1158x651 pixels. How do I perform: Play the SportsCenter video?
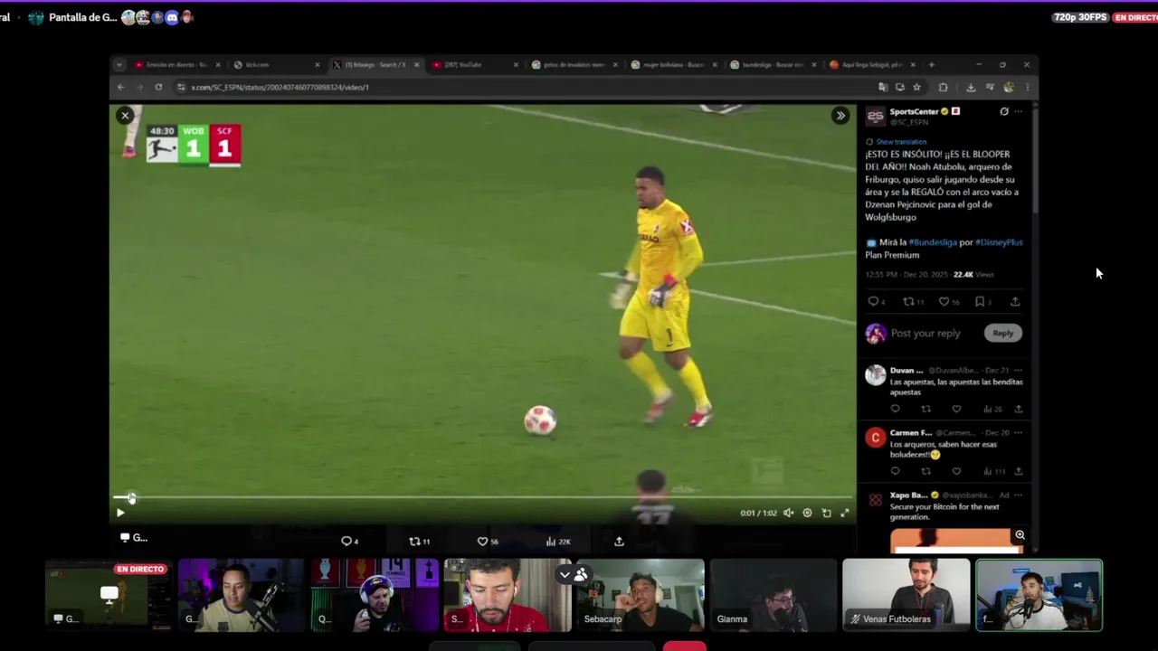120,513
